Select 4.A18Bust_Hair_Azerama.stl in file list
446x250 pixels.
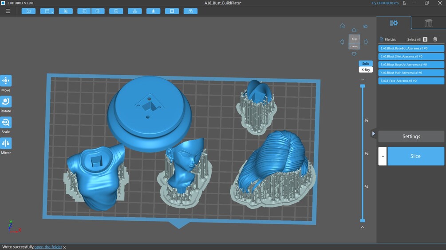coord(411,73)
